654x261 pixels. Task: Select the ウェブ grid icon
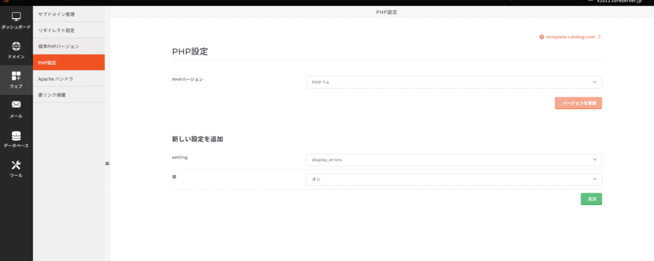pyautogui.click(x=16, y=76)
